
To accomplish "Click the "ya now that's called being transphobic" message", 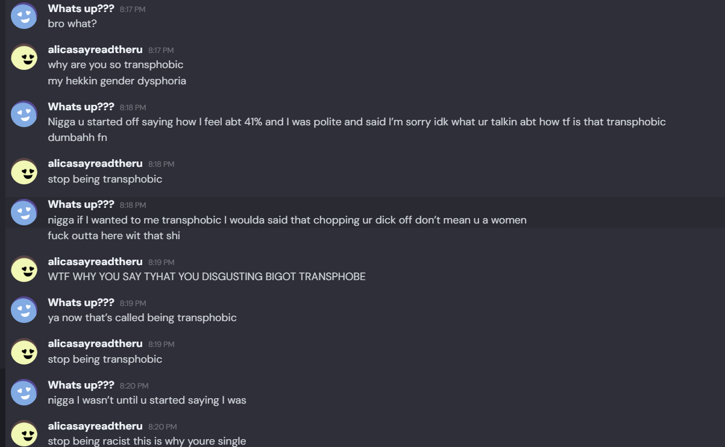I will point(142,317).
